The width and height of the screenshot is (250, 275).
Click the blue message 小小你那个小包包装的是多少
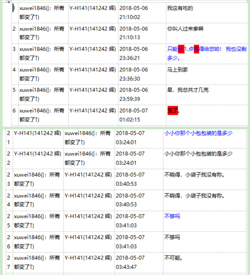[x=198, y=133]
